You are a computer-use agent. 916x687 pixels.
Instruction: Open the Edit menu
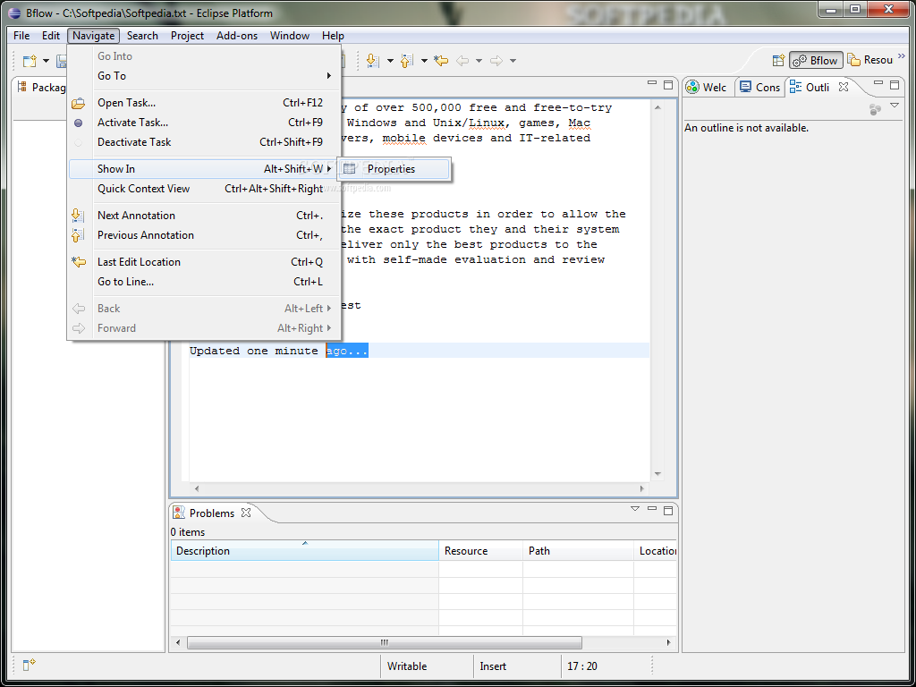click(x=51, y=36)
